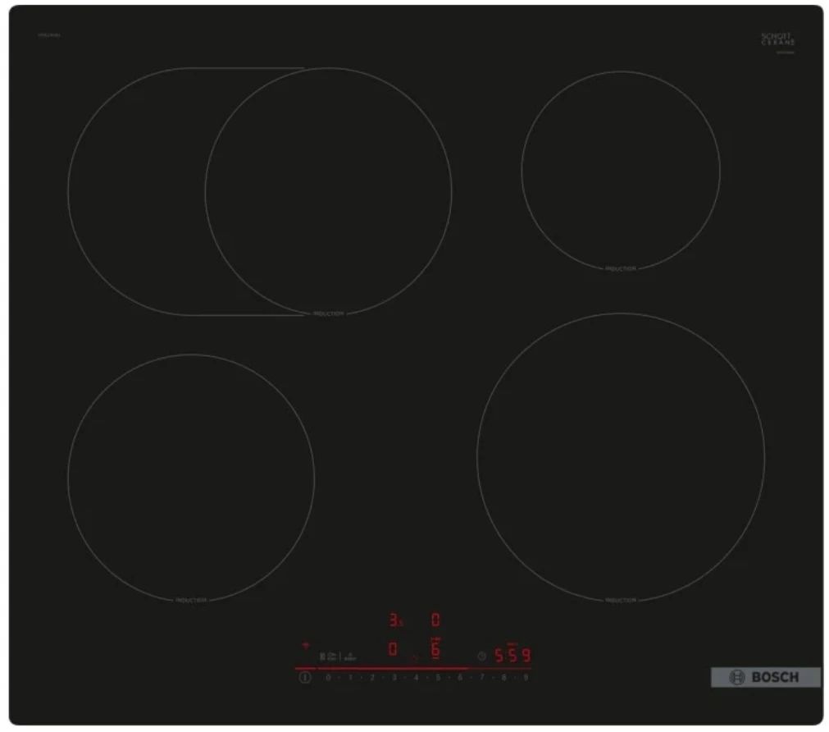Select rear-left zone showing 3
Viewport: 829px width, 732px height.
394,620
